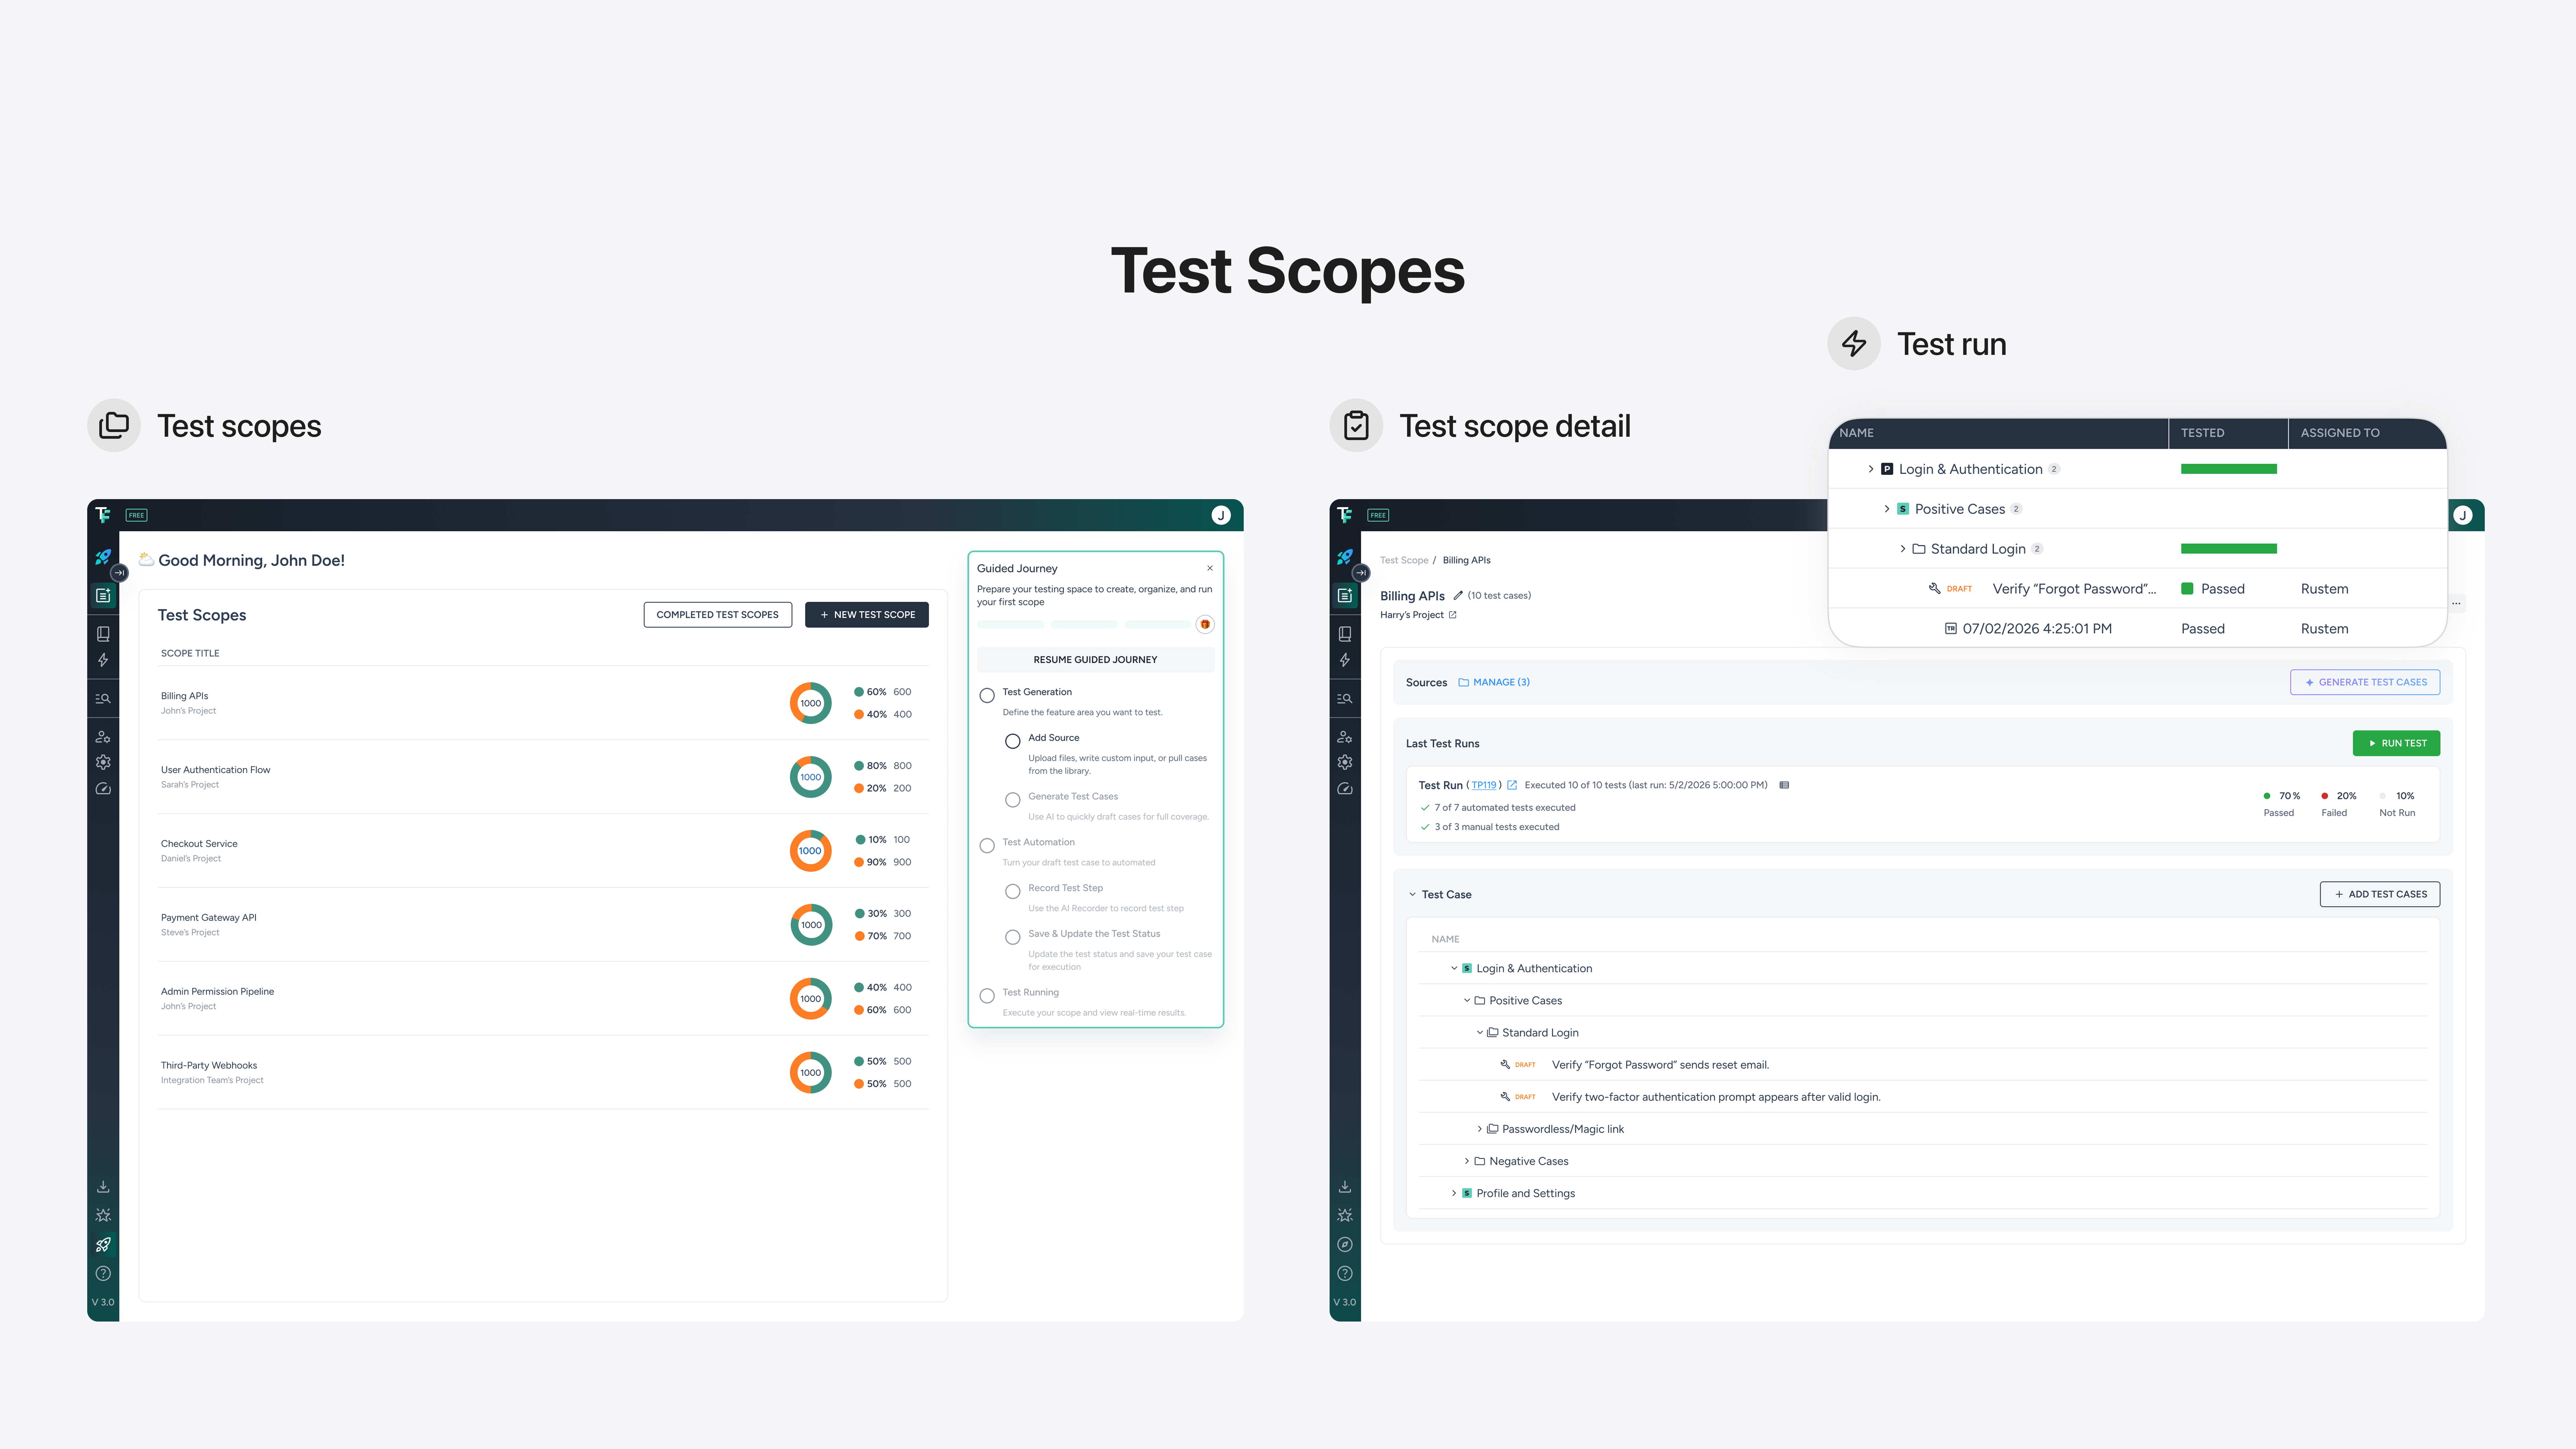
Task: Click white rocket icon at bottom of left sidebar
Action: (x=103, y=1245)
